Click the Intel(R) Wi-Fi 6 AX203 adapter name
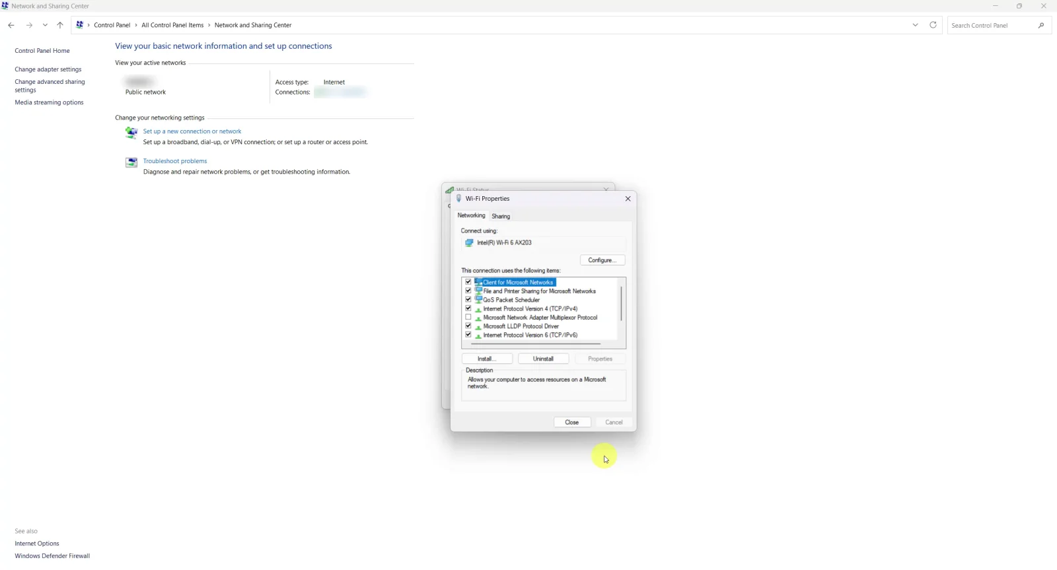This screenshot has height=570, width=1057. tap(504, 243)
